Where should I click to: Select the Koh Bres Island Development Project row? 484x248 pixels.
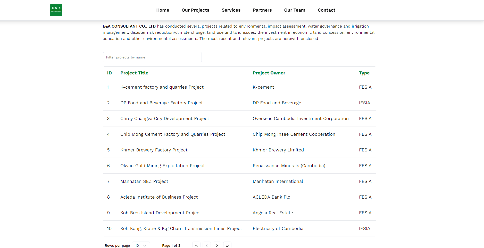161,213
